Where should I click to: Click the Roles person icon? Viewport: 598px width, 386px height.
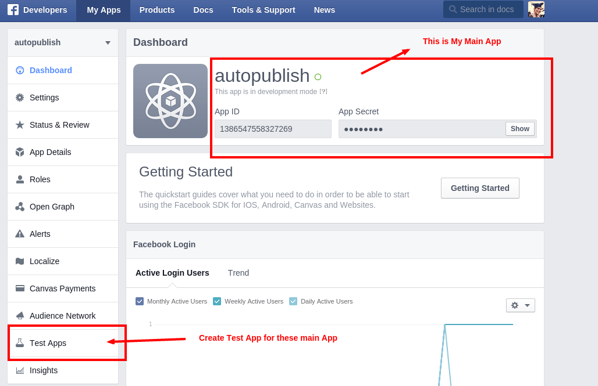pos(20,179)
